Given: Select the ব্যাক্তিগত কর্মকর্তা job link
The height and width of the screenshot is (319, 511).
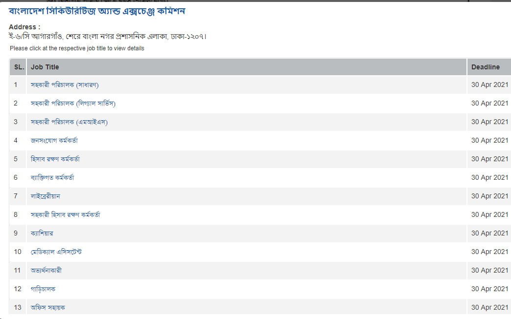Looking at the screenshot, I should click(x=52, y=178).
